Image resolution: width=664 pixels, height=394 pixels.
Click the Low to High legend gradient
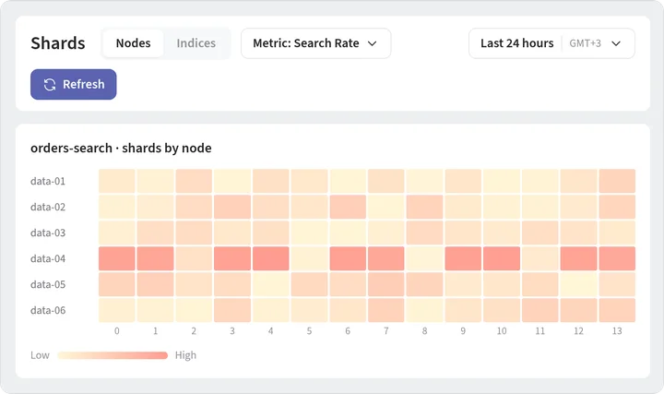[113, 355]
